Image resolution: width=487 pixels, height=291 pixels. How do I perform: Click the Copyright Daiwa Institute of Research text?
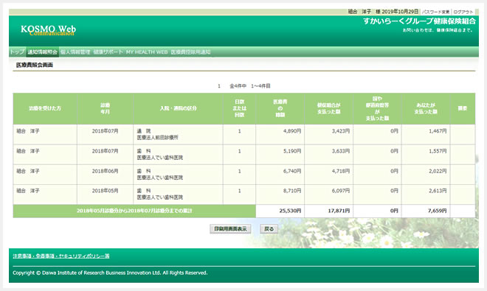110,273
